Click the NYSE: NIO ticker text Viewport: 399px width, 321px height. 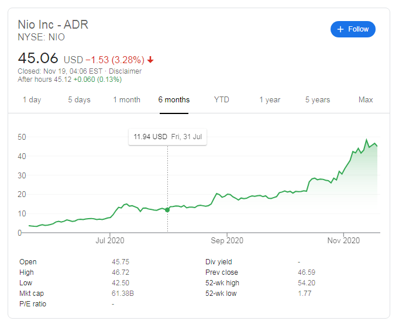coord(41,37)
